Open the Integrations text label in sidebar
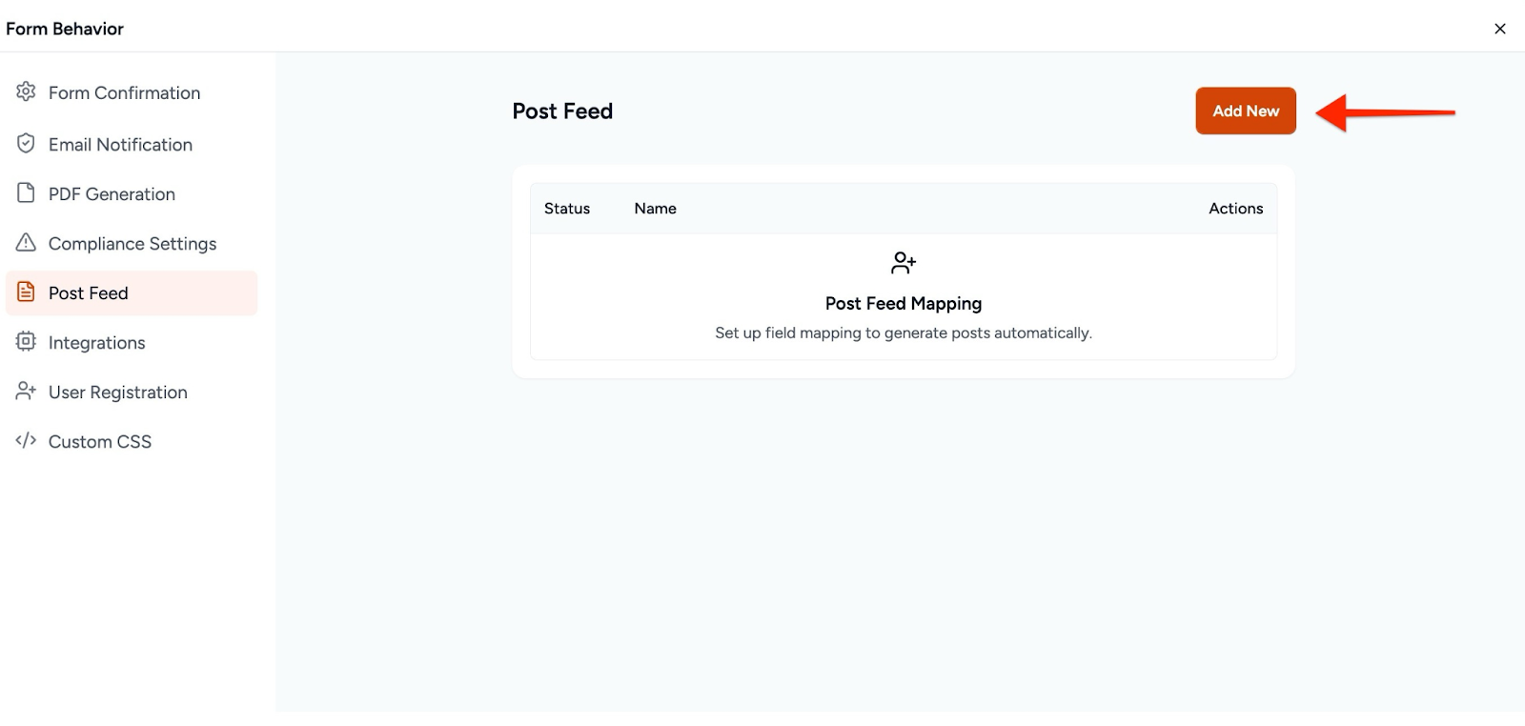This screenshot has width=1525, height=726. [x=97, y=343]
